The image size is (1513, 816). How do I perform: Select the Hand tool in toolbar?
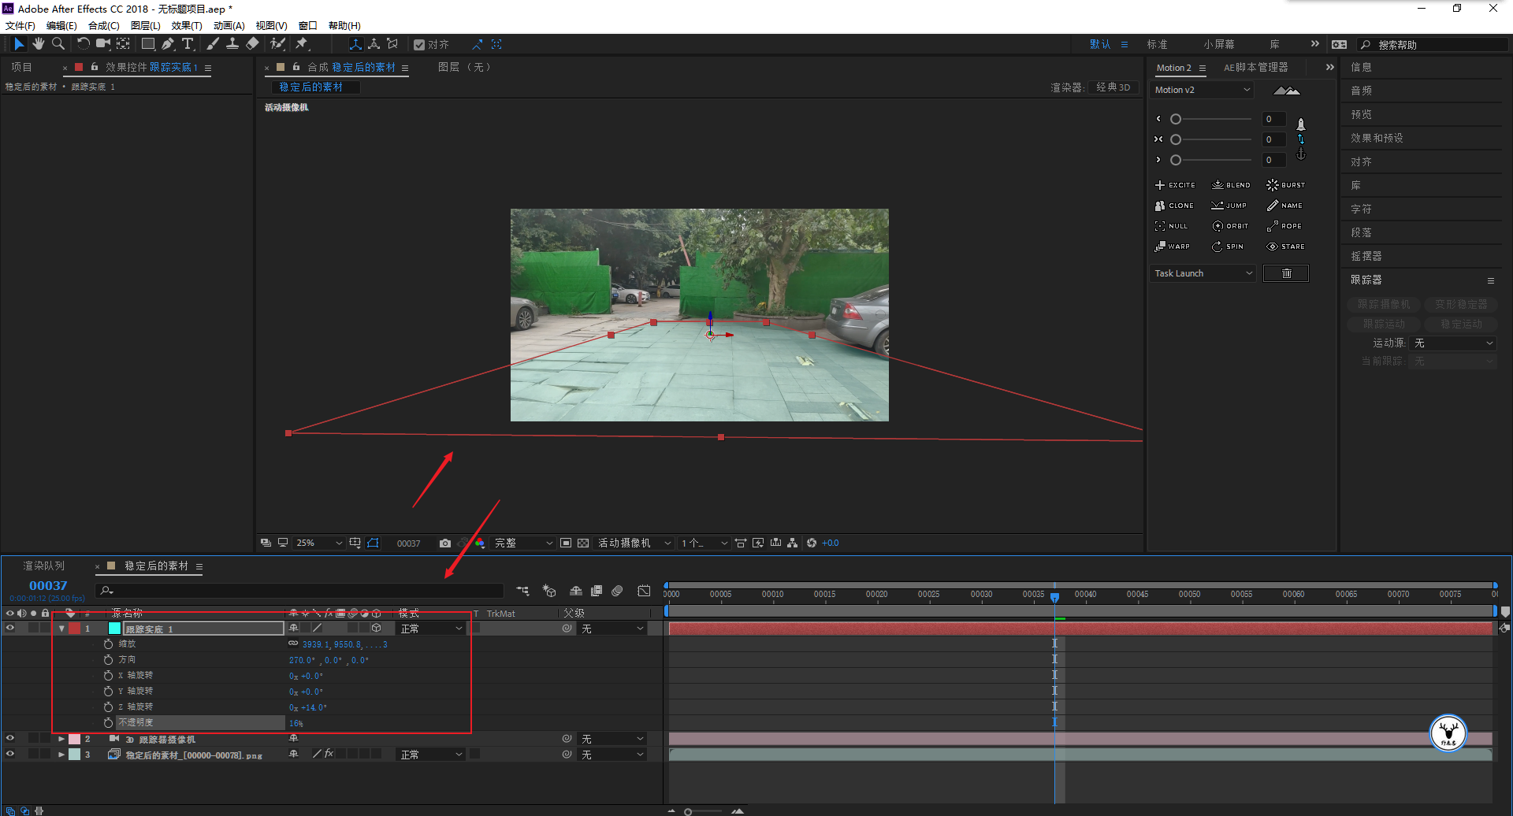coord(38,44)
